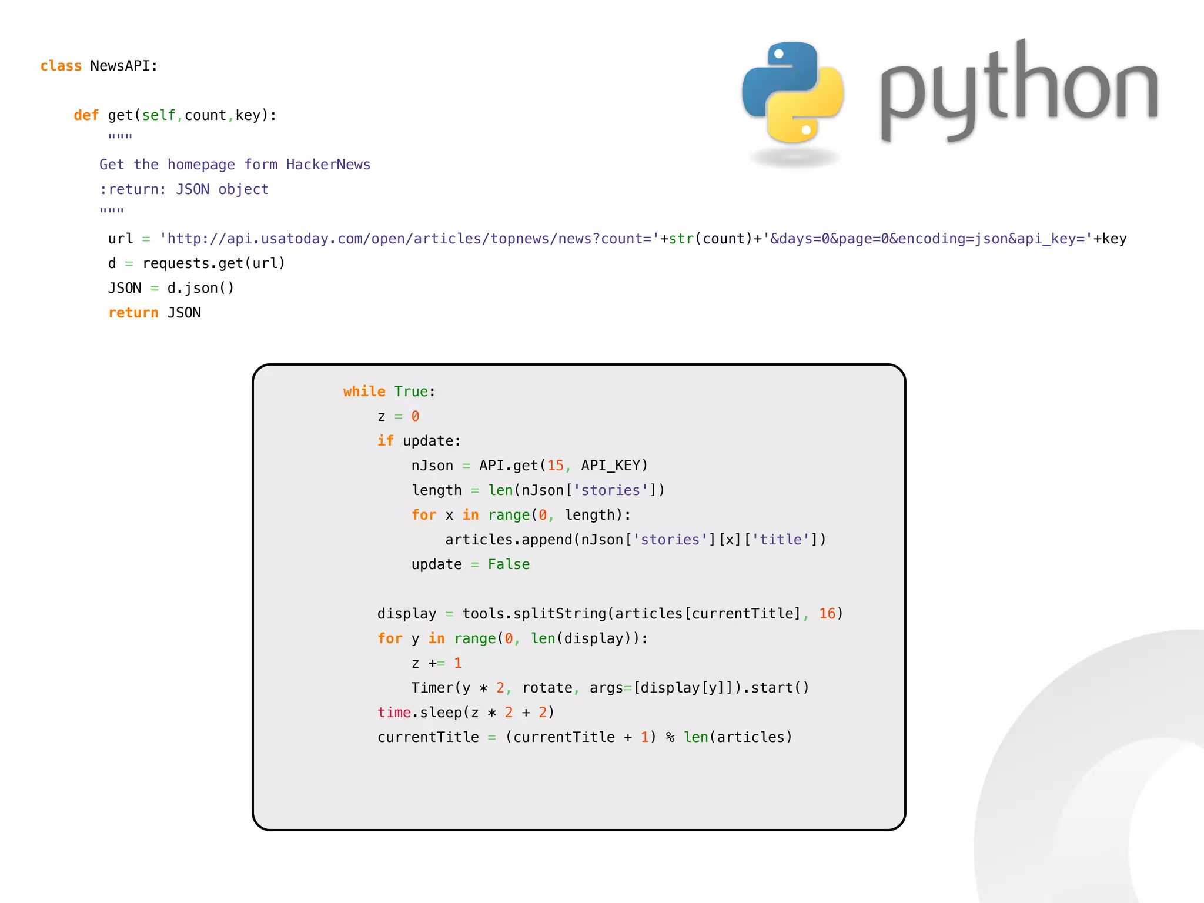The width and height of the screenshot is (1204, 903).
Task: Click the 'return JSON' line
Action: click(x=155, y=313)
